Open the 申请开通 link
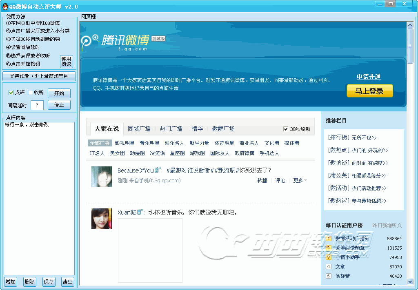418x290 pixels. coord(369,77)
